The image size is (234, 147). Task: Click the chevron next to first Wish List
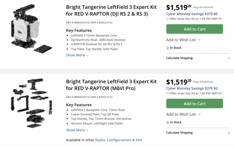click(200, 40)
